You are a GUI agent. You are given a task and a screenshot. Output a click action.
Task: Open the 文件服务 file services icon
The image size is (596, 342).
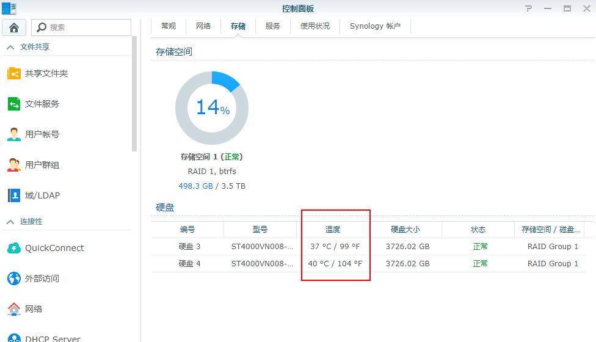coord(14,104)
